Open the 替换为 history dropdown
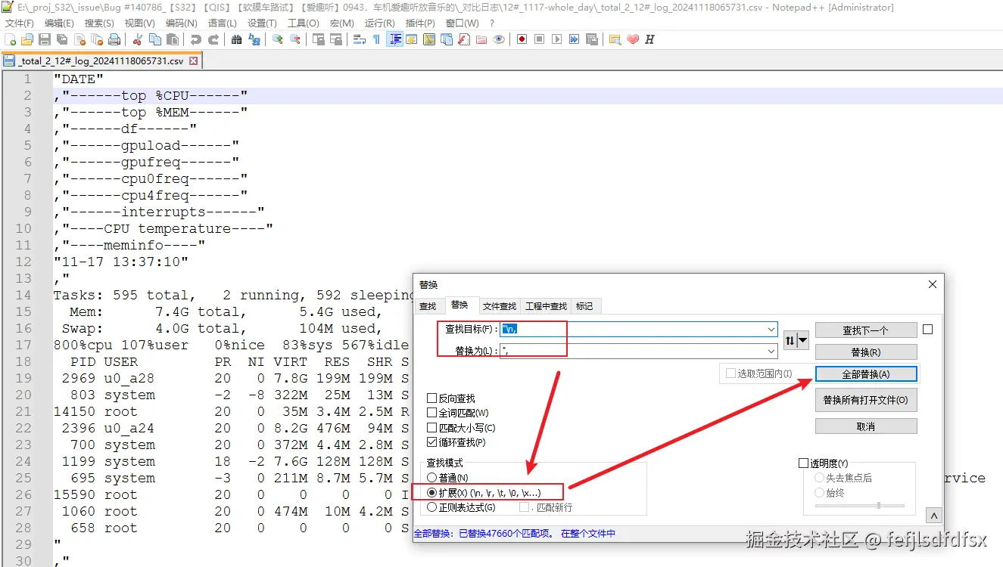 (x=771, y=351)
